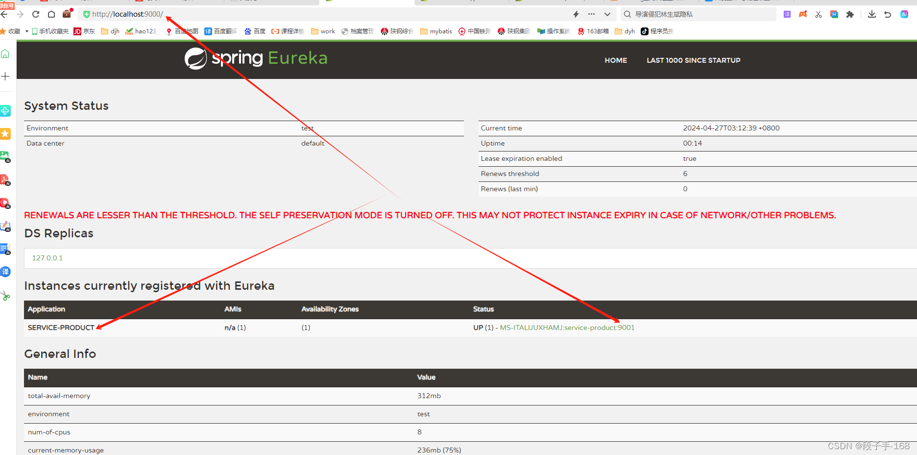This screenshot has width=917, height=455.
Task: Open the AI image sidebar tool
Action: click(5, 157)
